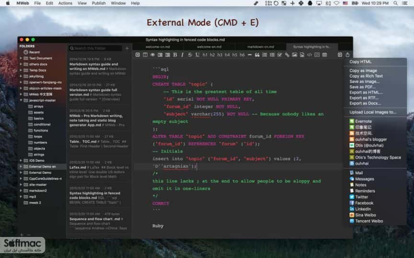Toggle the preview eye icon
Image resolution: width=414 pixels, height=258 pixels.
coord(152,55)
